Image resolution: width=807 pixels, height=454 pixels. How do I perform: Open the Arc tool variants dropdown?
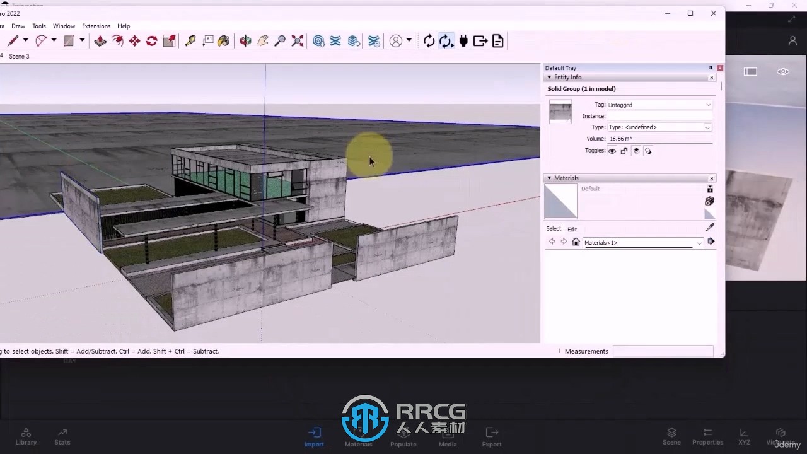pos(54,40)
